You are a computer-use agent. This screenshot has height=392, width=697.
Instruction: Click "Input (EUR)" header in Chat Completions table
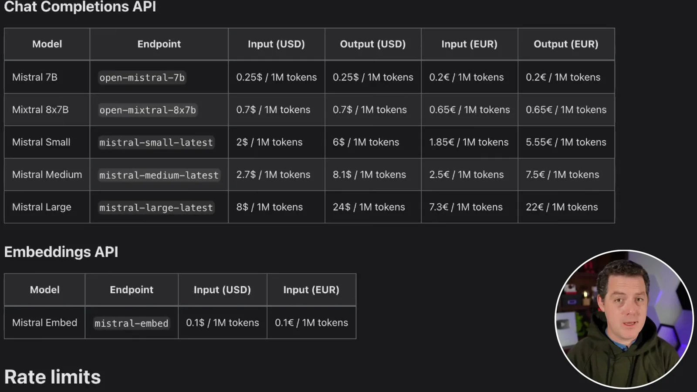coord(469,44)
